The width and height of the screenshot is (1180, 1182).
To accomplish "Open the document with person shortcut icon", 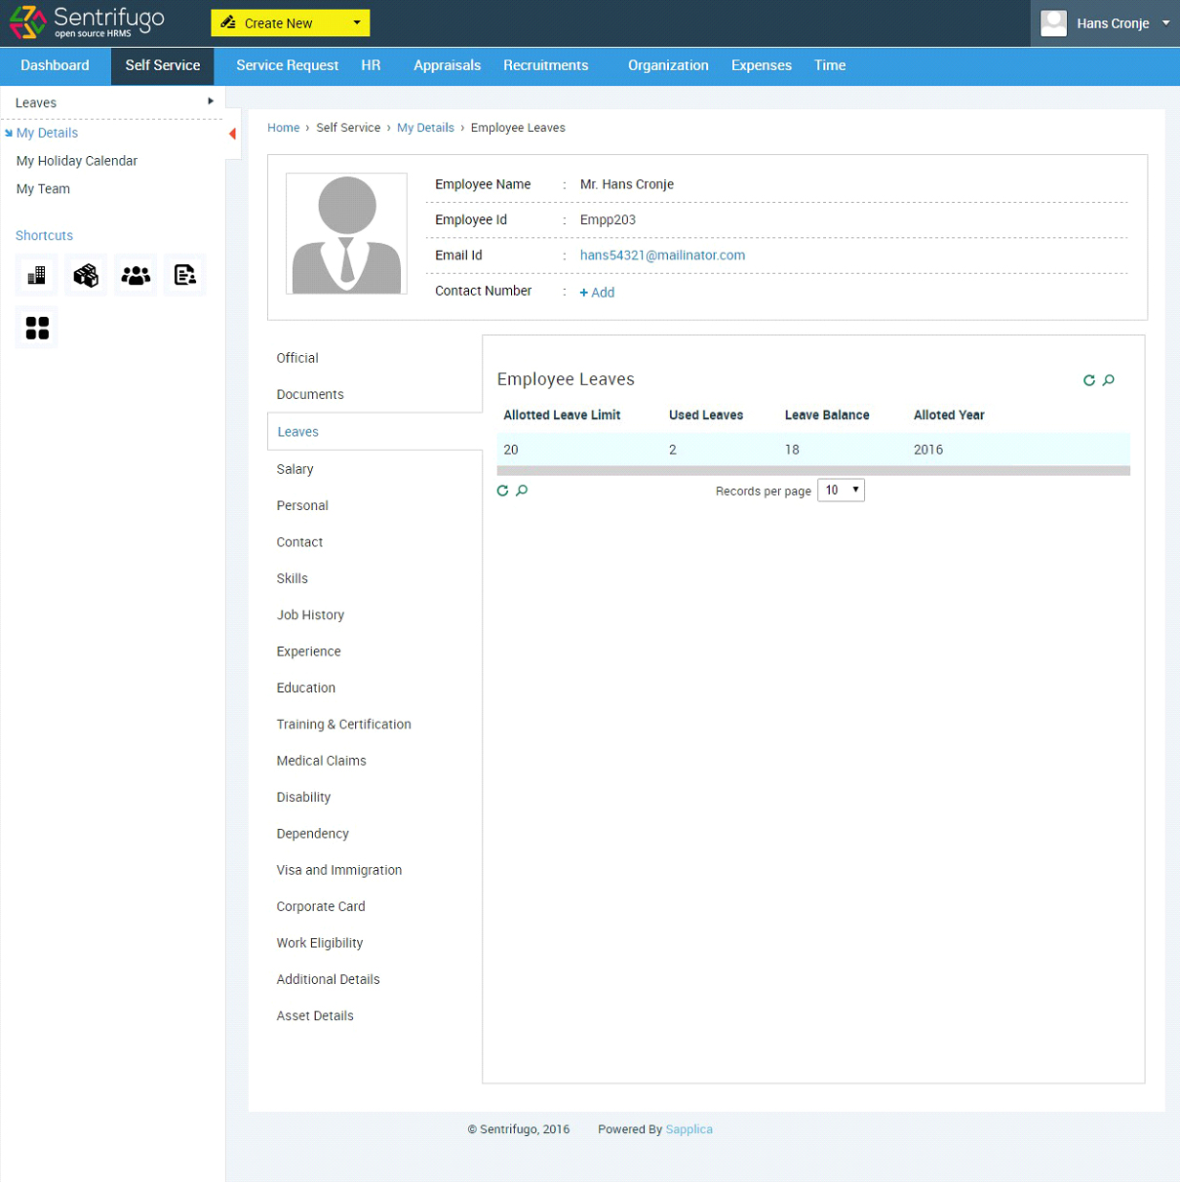I will 185,276.
